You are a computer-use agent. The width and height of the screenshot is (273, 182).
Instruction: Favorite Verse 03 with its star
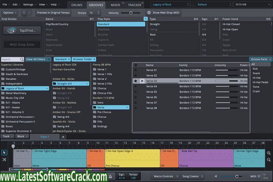tap(136, 81)
